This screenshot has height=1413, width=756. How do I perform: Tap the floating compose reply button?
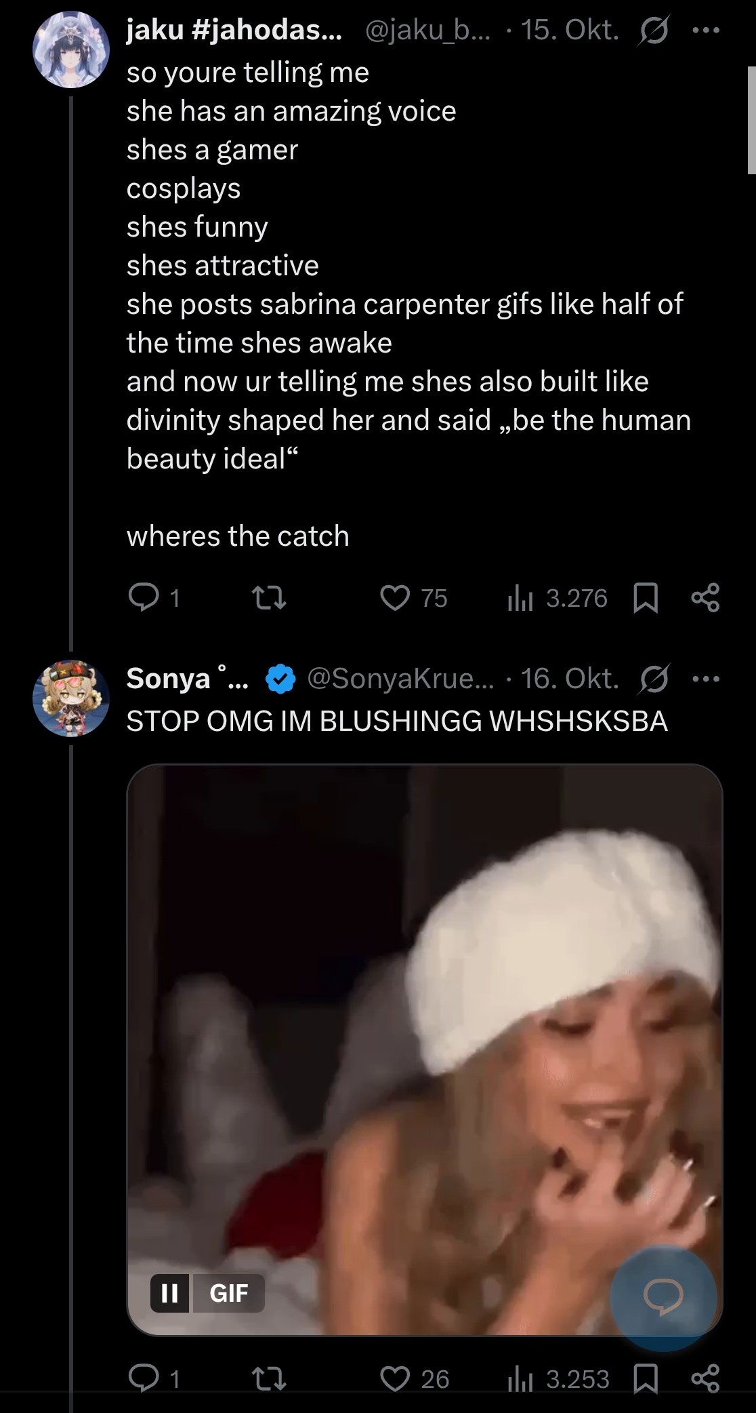click(663, 1296)
